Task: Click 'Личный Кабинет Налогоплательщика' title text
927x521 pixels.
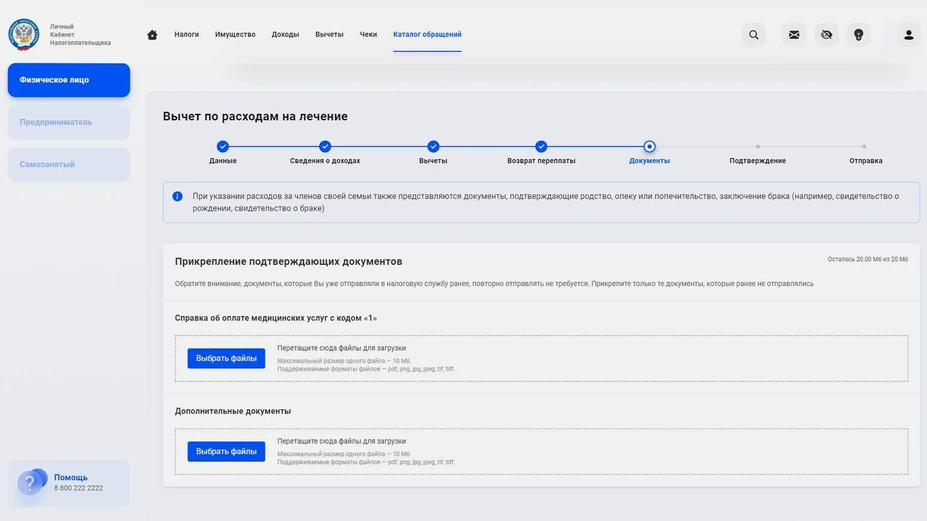Action: point(80,35)
